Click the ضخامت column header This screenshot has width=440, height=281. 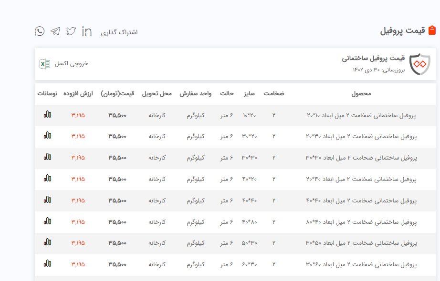[274, 94]
